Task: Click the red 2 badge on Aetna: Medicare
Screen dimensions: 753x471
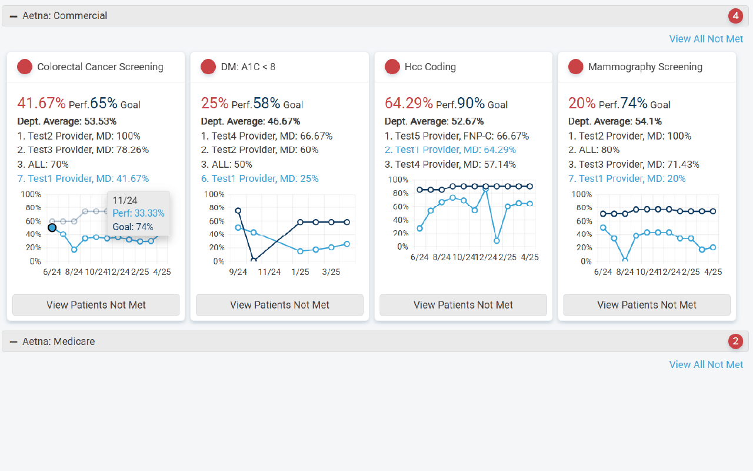Action: pos(735,341)
